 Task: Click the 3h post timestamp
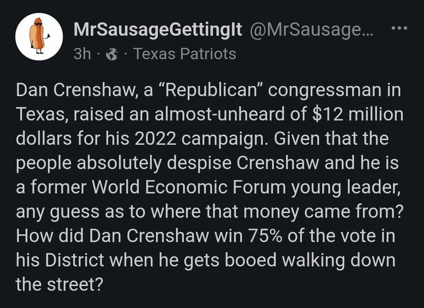[82, 54]
